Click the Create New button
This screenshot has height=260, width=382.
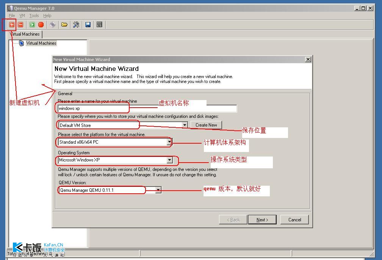[x=206, y=125]
